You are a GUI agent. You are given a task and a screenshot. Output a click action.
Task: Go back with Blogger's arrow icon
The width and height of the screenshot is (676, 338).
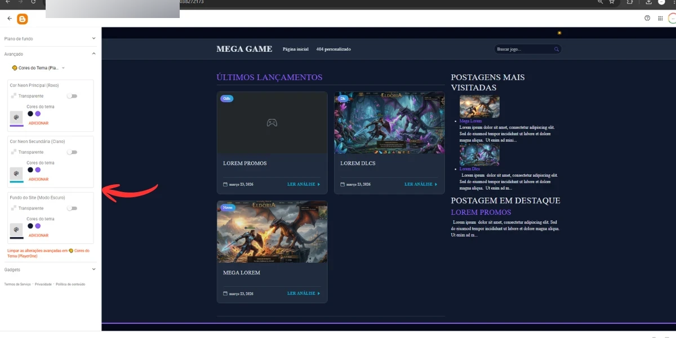click(x=10, y=19)
